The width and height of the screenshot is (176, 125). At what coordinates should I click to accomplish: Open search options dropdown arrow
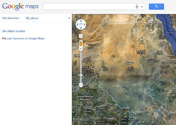tap(142, 7)
